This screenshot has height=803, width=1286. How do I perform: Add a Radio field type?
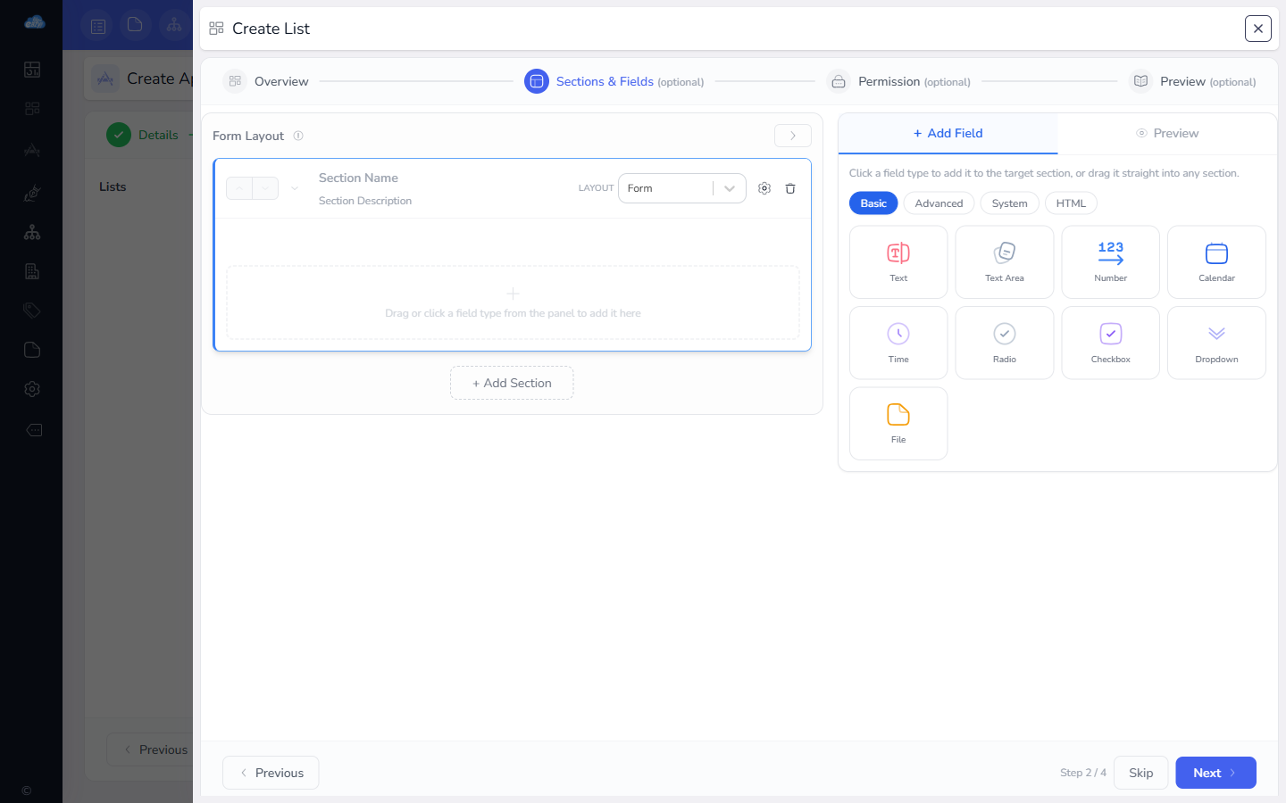point(1005,343)
